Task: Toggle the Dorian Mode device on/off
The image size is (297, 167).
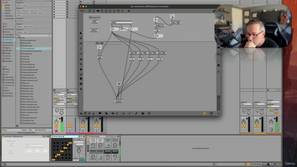Action: click(52, 136)
